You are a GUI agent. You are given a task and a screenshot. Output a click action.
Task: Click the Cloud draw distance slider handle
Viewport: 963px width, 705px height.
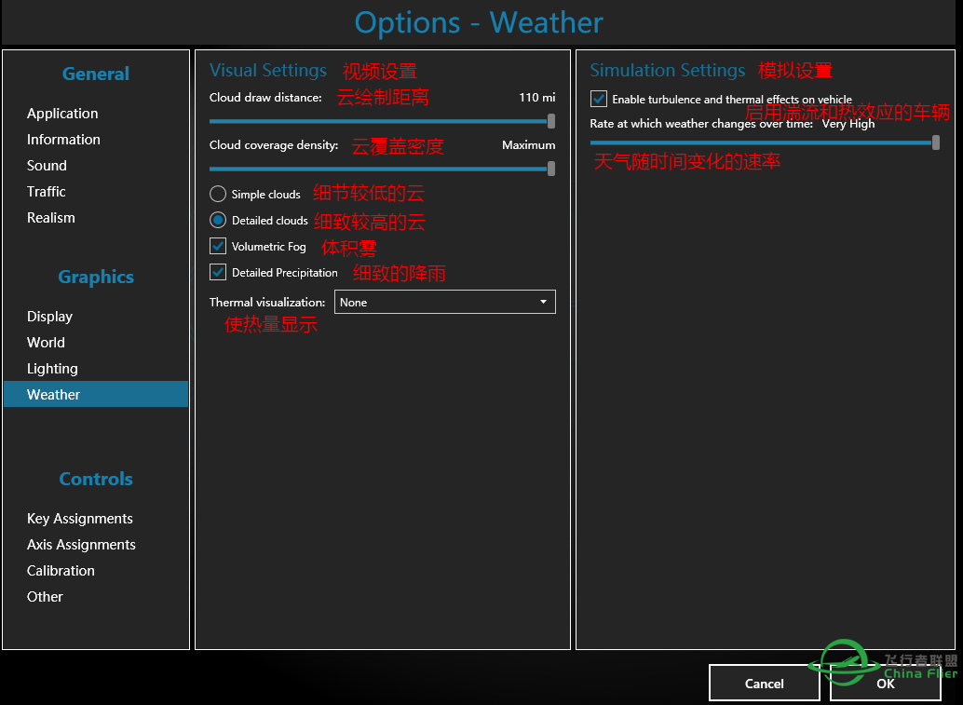coord(551,121)
